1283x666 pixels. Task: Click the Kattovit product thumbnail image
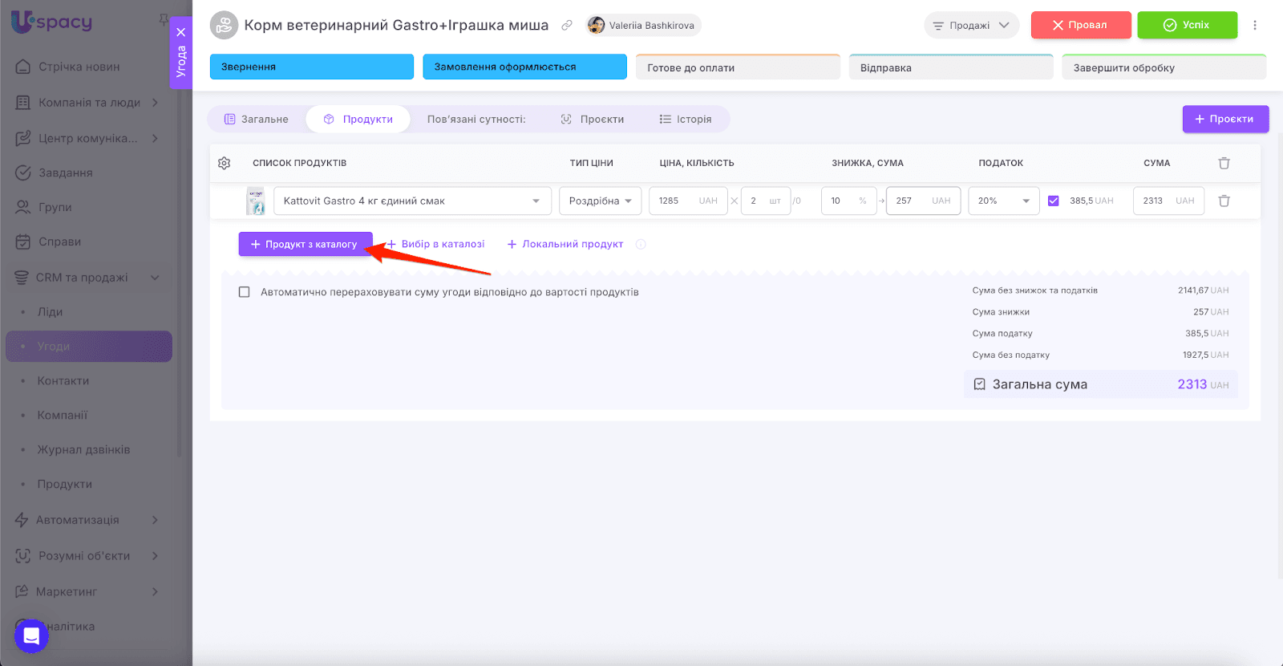[x=255, y=201]
